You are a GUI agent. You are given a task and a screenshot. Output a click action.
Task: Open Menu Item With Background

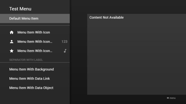point(32,69)
